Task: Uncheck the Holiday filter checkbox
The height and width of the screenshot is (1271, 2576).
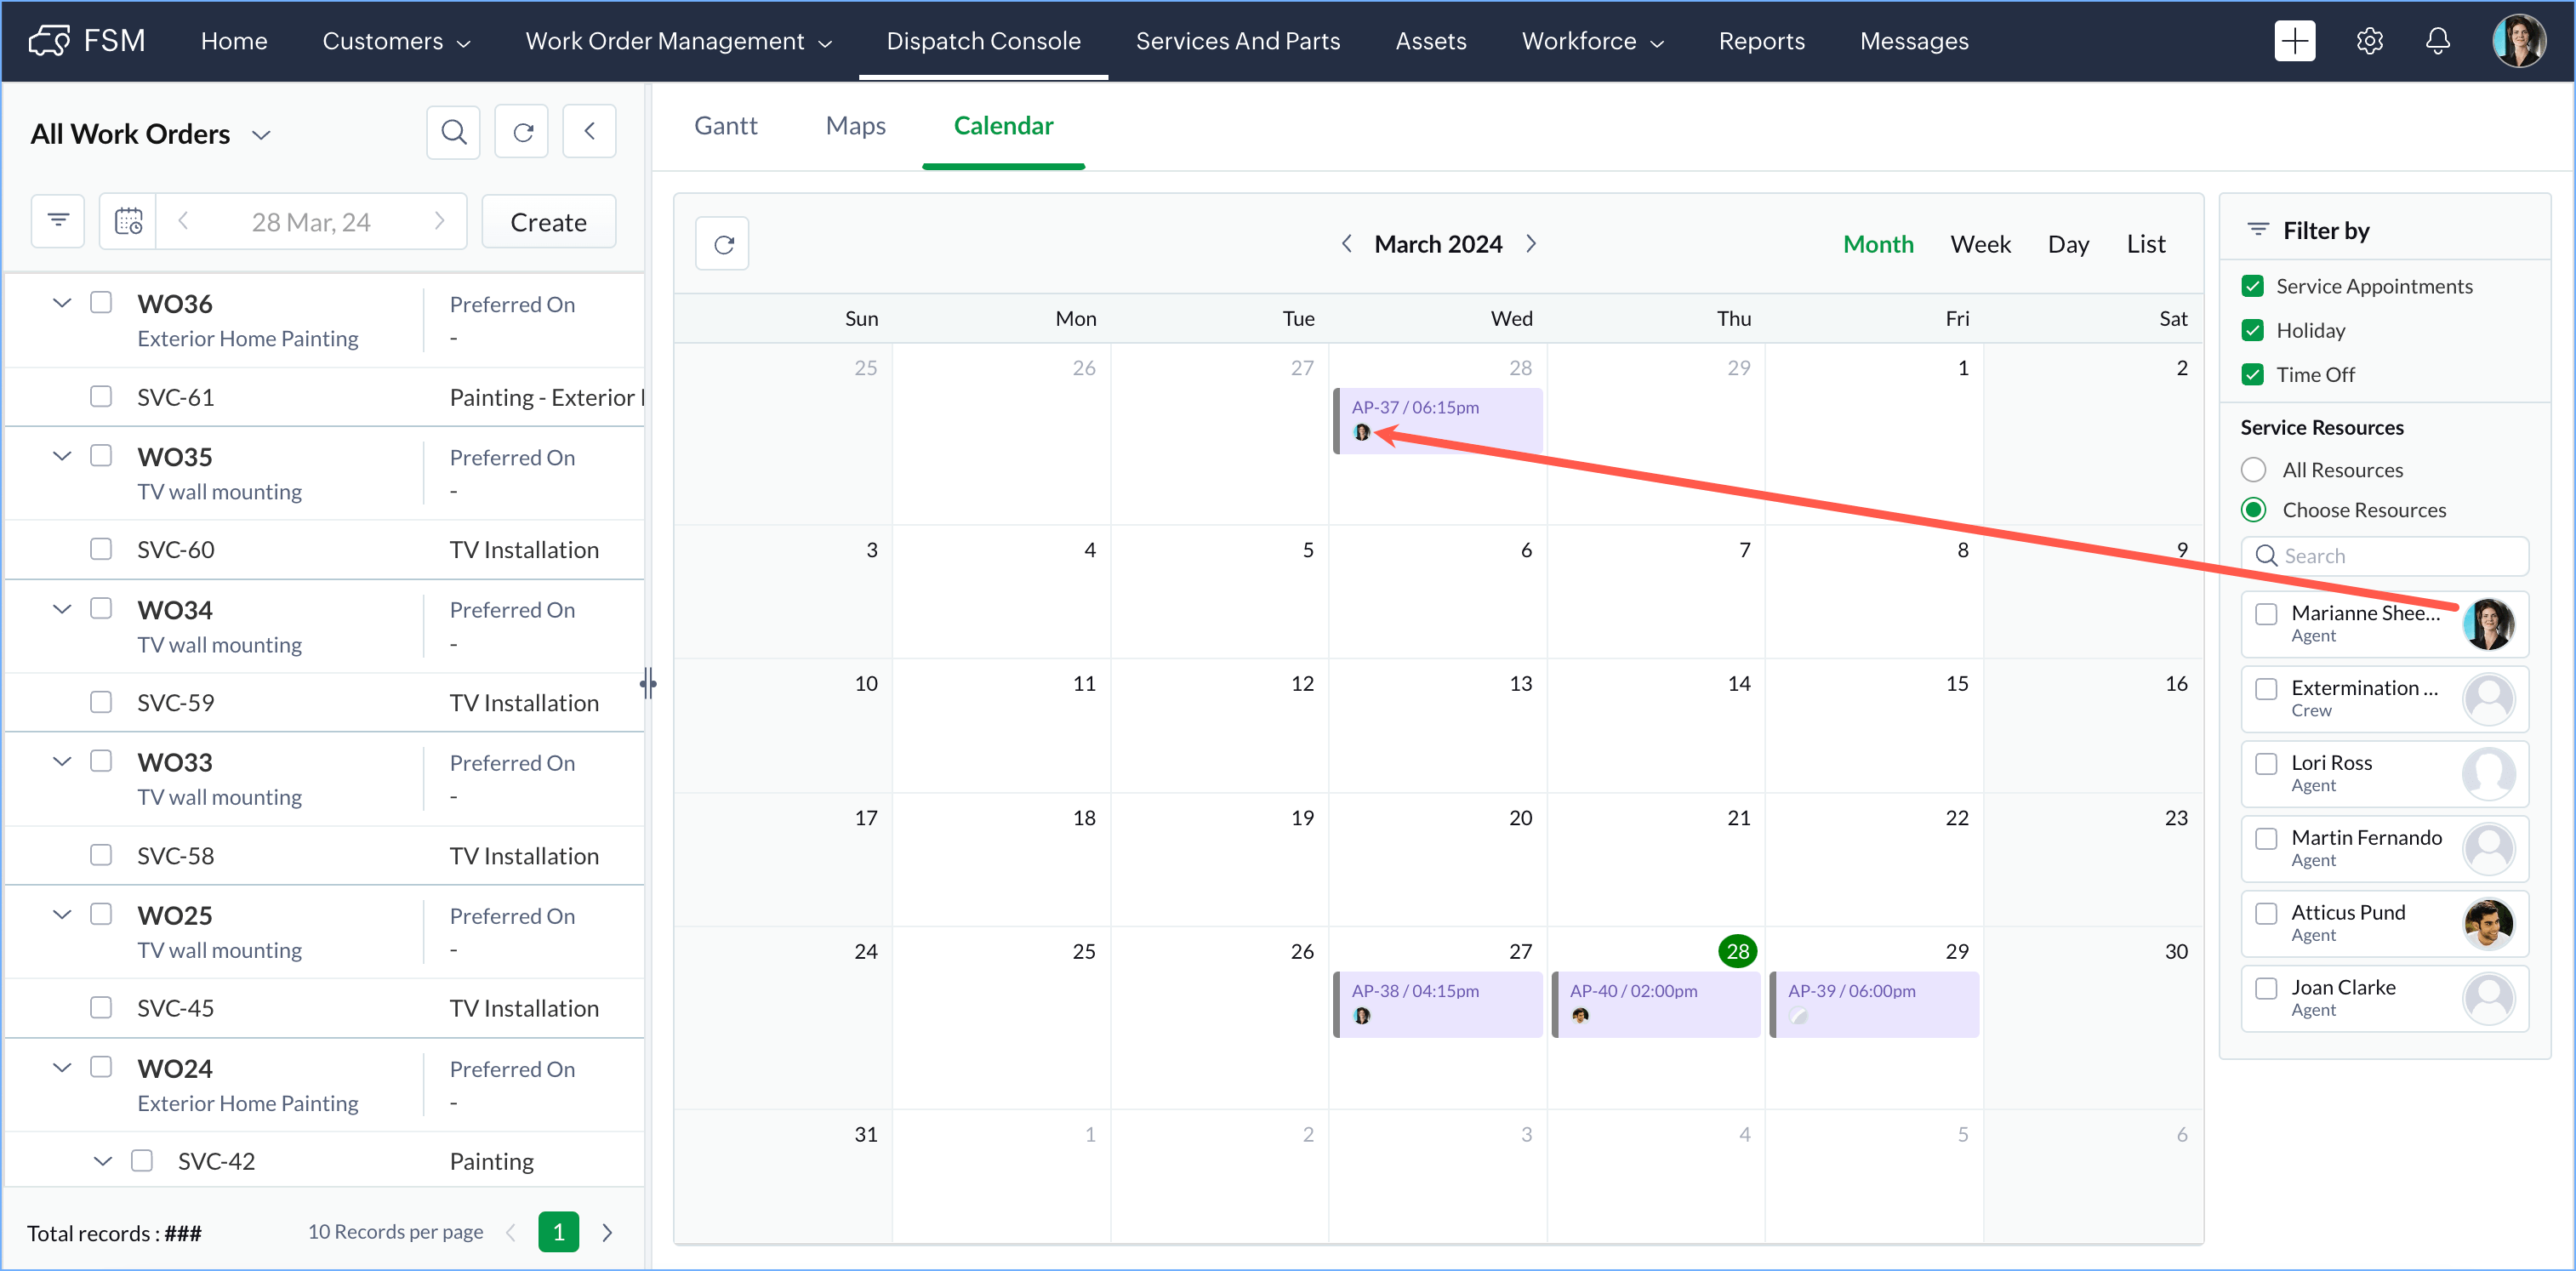Action: point(2252,330)
